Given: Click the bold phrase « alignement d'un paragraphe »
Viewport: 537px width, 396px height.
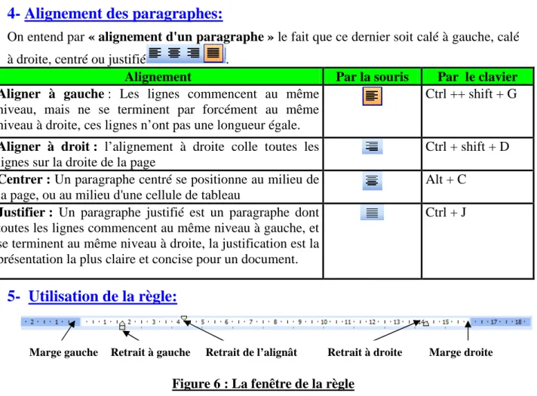Looking at the screenshot, I should [x=181, y=37].
